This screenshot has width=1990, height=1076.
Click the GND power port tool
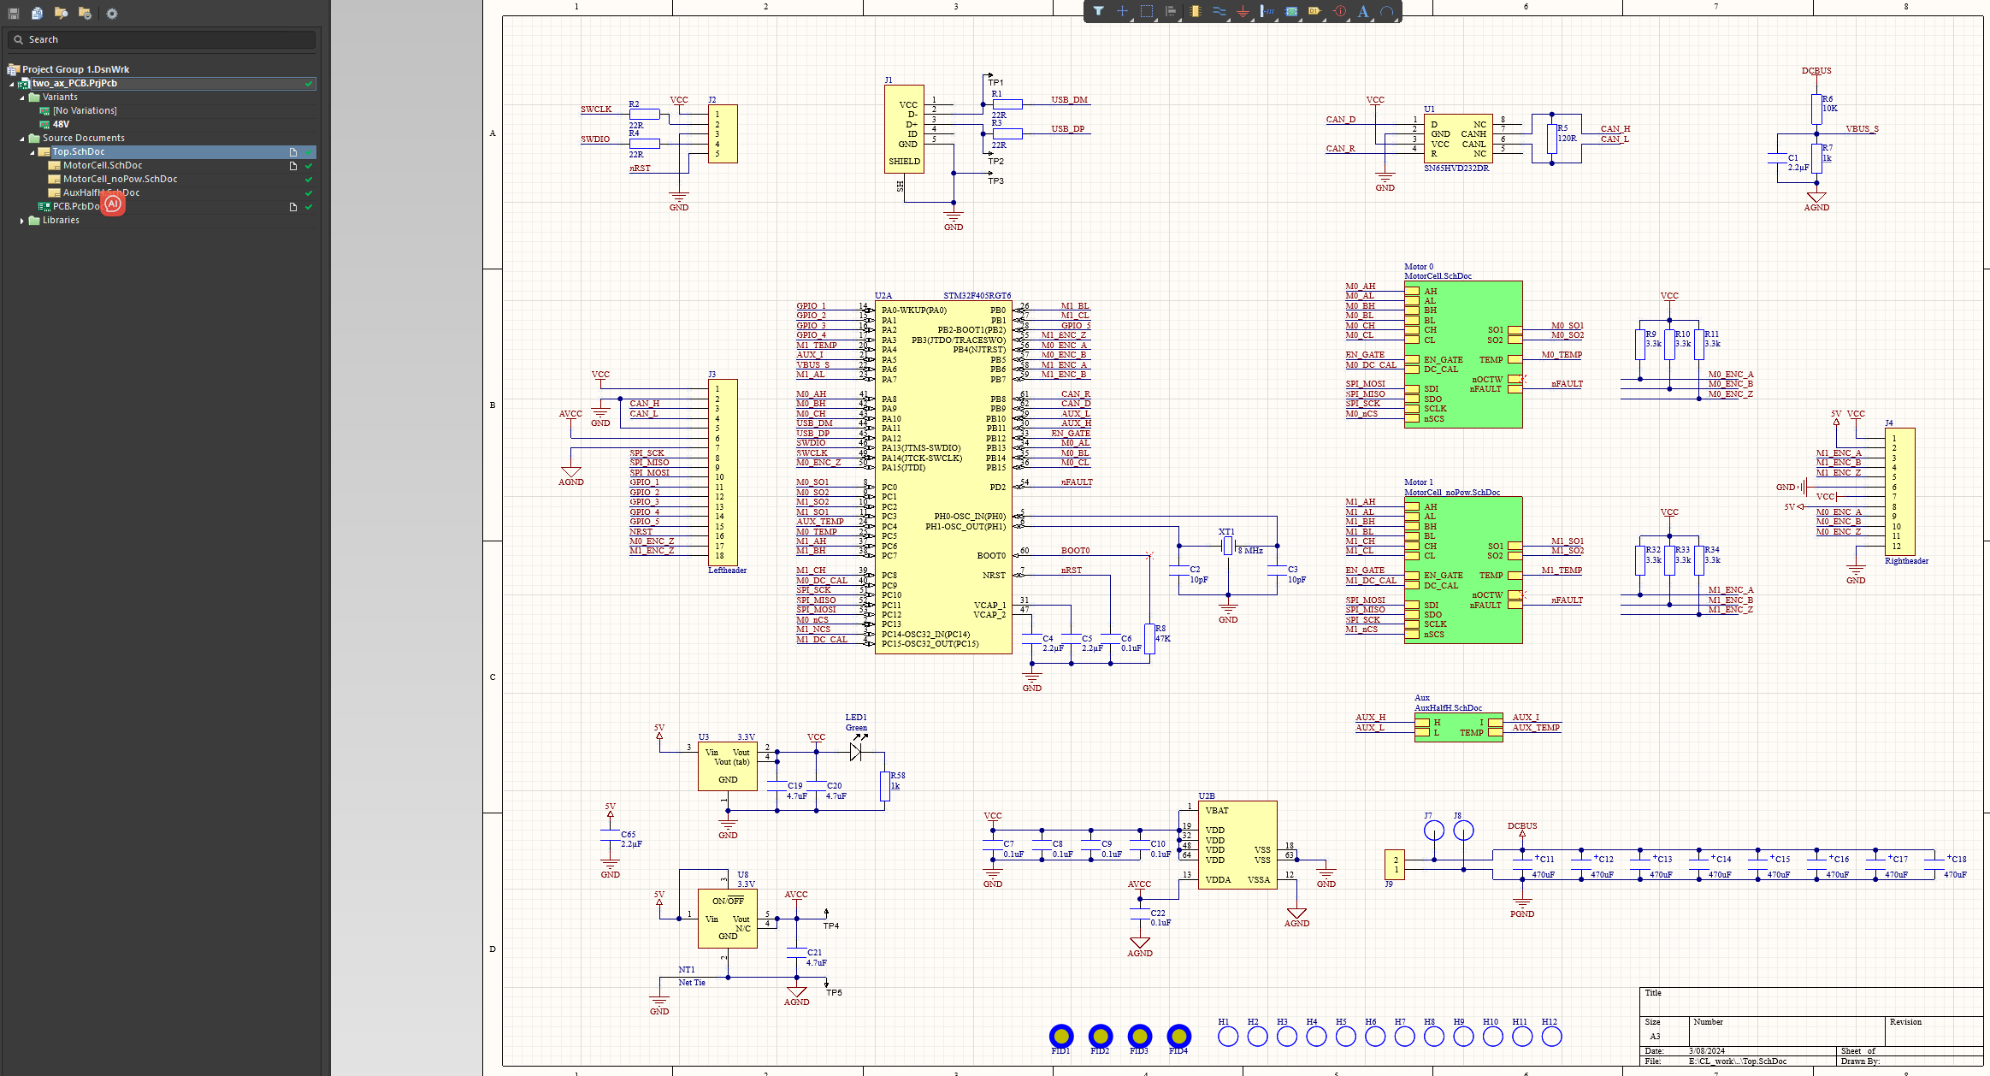[x=1243, y=11]
